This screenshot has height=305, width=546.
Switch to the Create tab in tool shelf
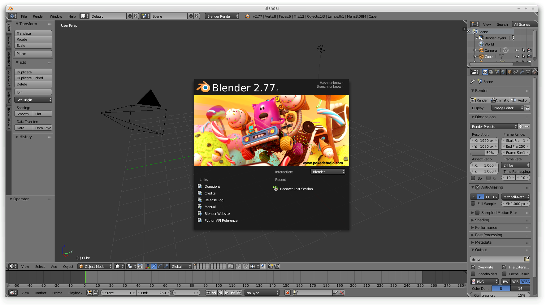(x=9, y=41)
